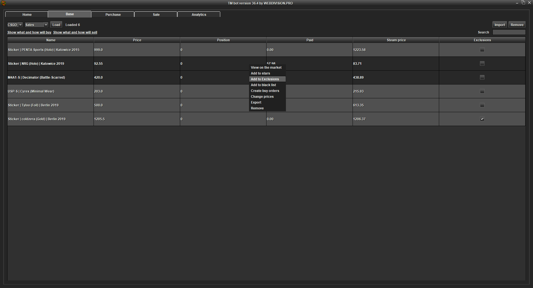Tick exclusion checkbox for PENTA Sports sticker
The image size is (533, 288).
tap(482, 50)
